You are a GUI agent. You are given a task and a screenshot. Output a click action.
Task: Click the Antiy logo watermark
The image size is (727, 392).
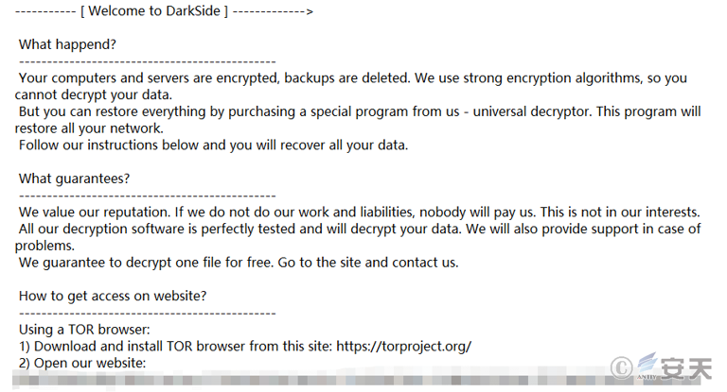tap(673, 367)
